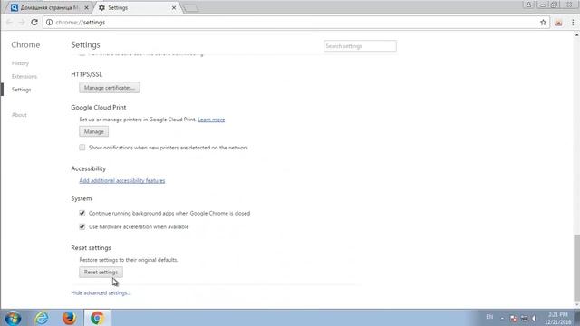Open Chrome's three-dot menu
Image resolution: width=580 pixels, height=326 pixels.
coord(573,23)
